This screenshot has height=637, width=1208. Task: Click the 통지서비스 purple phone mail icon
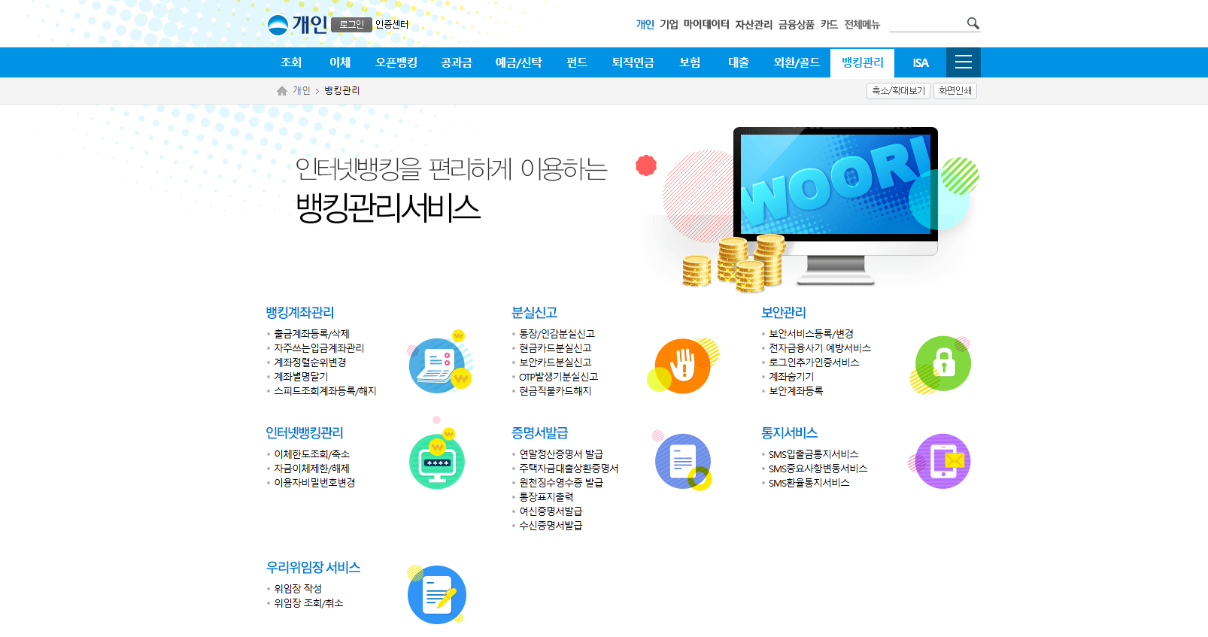[940, 461]
